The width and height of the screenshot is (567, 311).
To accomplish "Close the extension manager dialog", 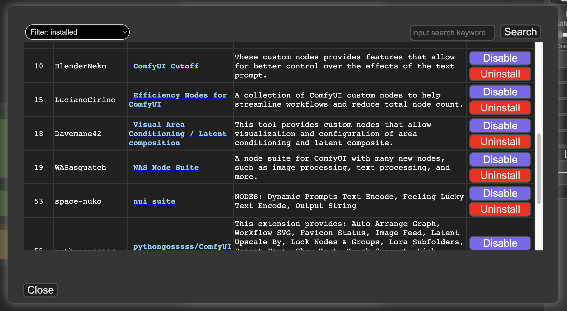I will (41, 290).
